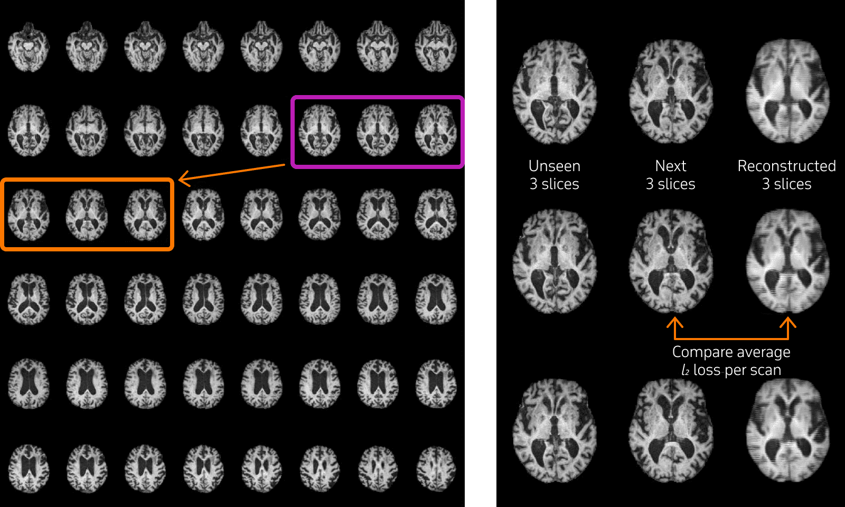845x507 pixels.
Task: Click leftmost slice inside the purple box
Action: coord(320,131)
